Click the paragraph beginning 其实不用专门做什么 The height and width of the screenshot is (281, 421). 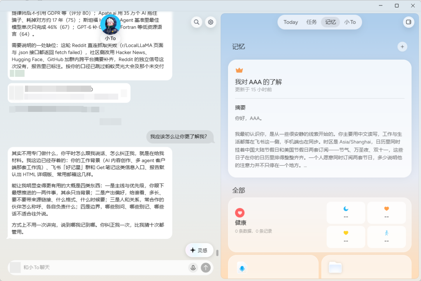(x=88, y=164)
